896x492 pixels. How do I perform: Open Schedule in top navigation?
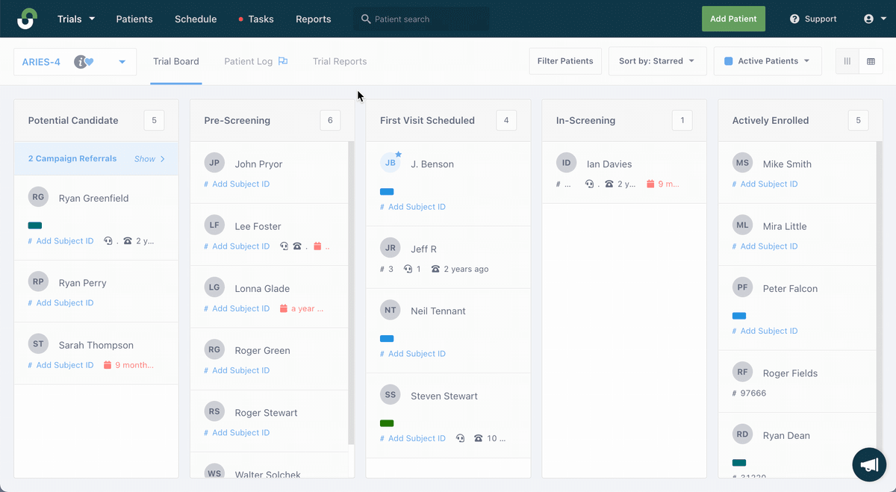[x=196, y=19]
